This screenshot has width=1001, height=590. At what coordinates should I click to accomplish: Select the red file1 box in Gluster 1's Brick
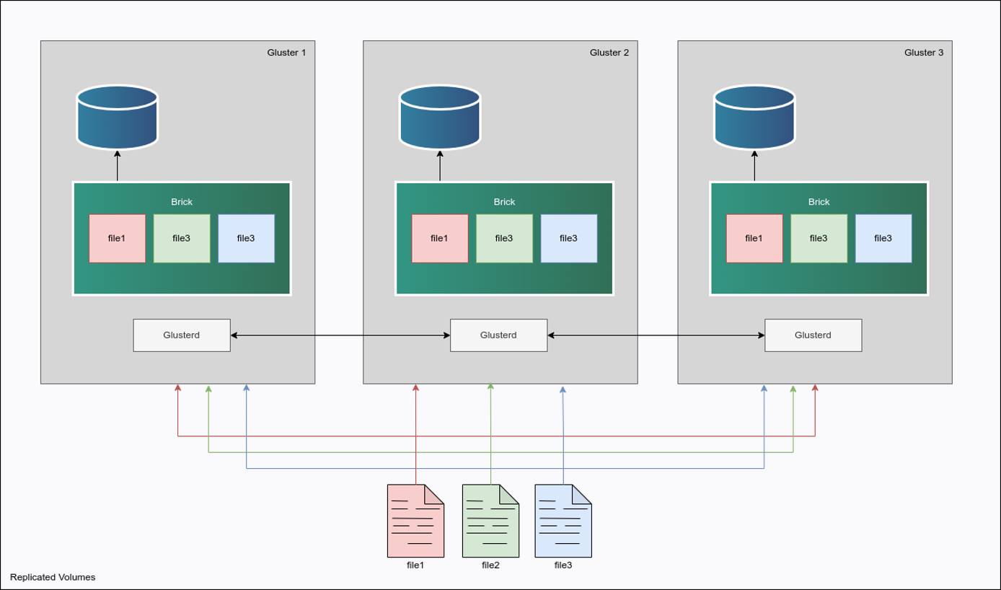click(x=118, y=238)
